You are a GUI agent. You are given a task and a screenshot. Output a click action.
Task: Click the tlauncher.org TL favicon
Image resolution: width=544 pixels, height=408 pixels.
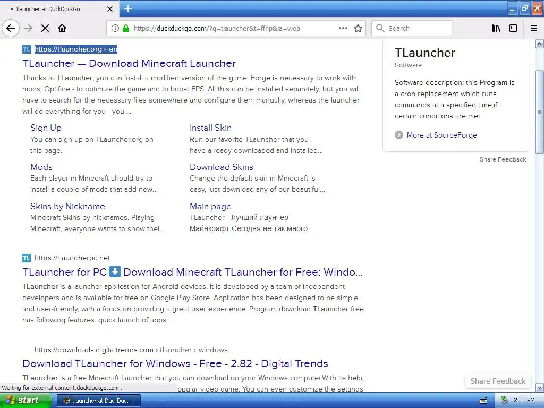[x=27, y=49]
